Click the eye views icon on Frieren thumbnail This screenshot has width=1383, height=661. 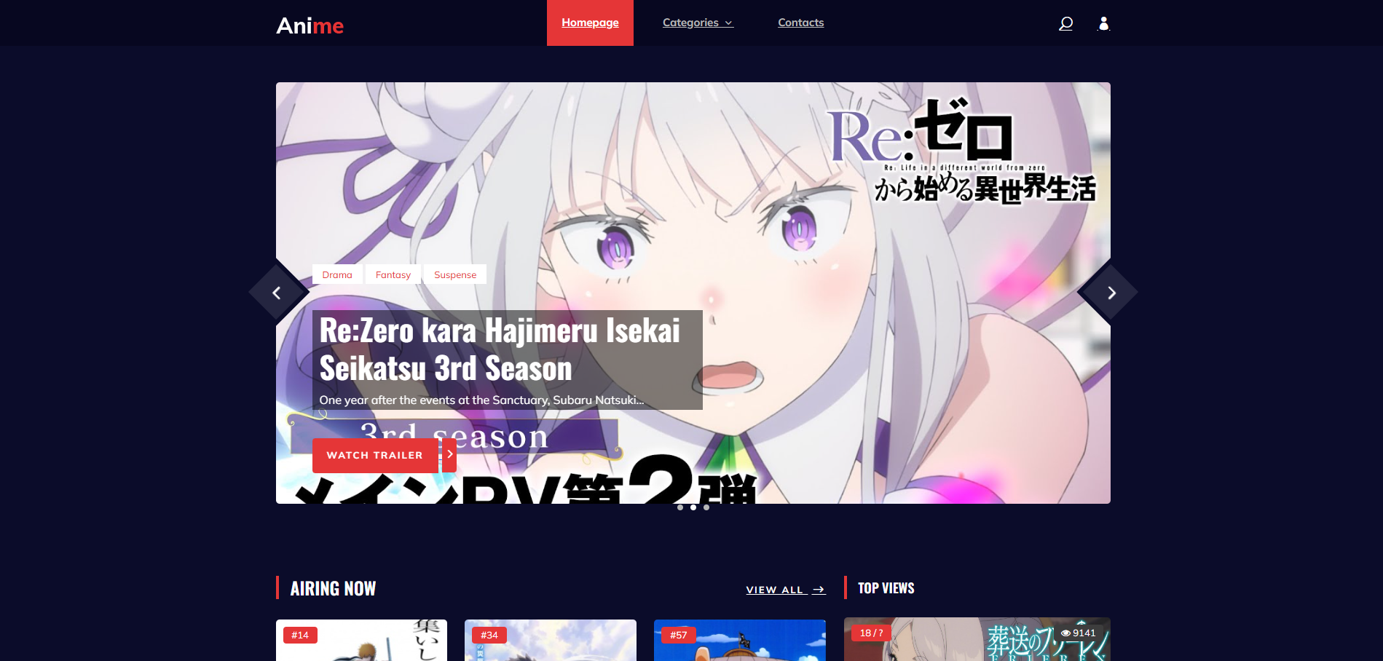click(x=1065, y=633)
